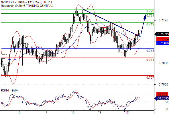This screenshot has height=114, width=169.
Task: Click the 0.707 red support label
Action: click(150, 78)
